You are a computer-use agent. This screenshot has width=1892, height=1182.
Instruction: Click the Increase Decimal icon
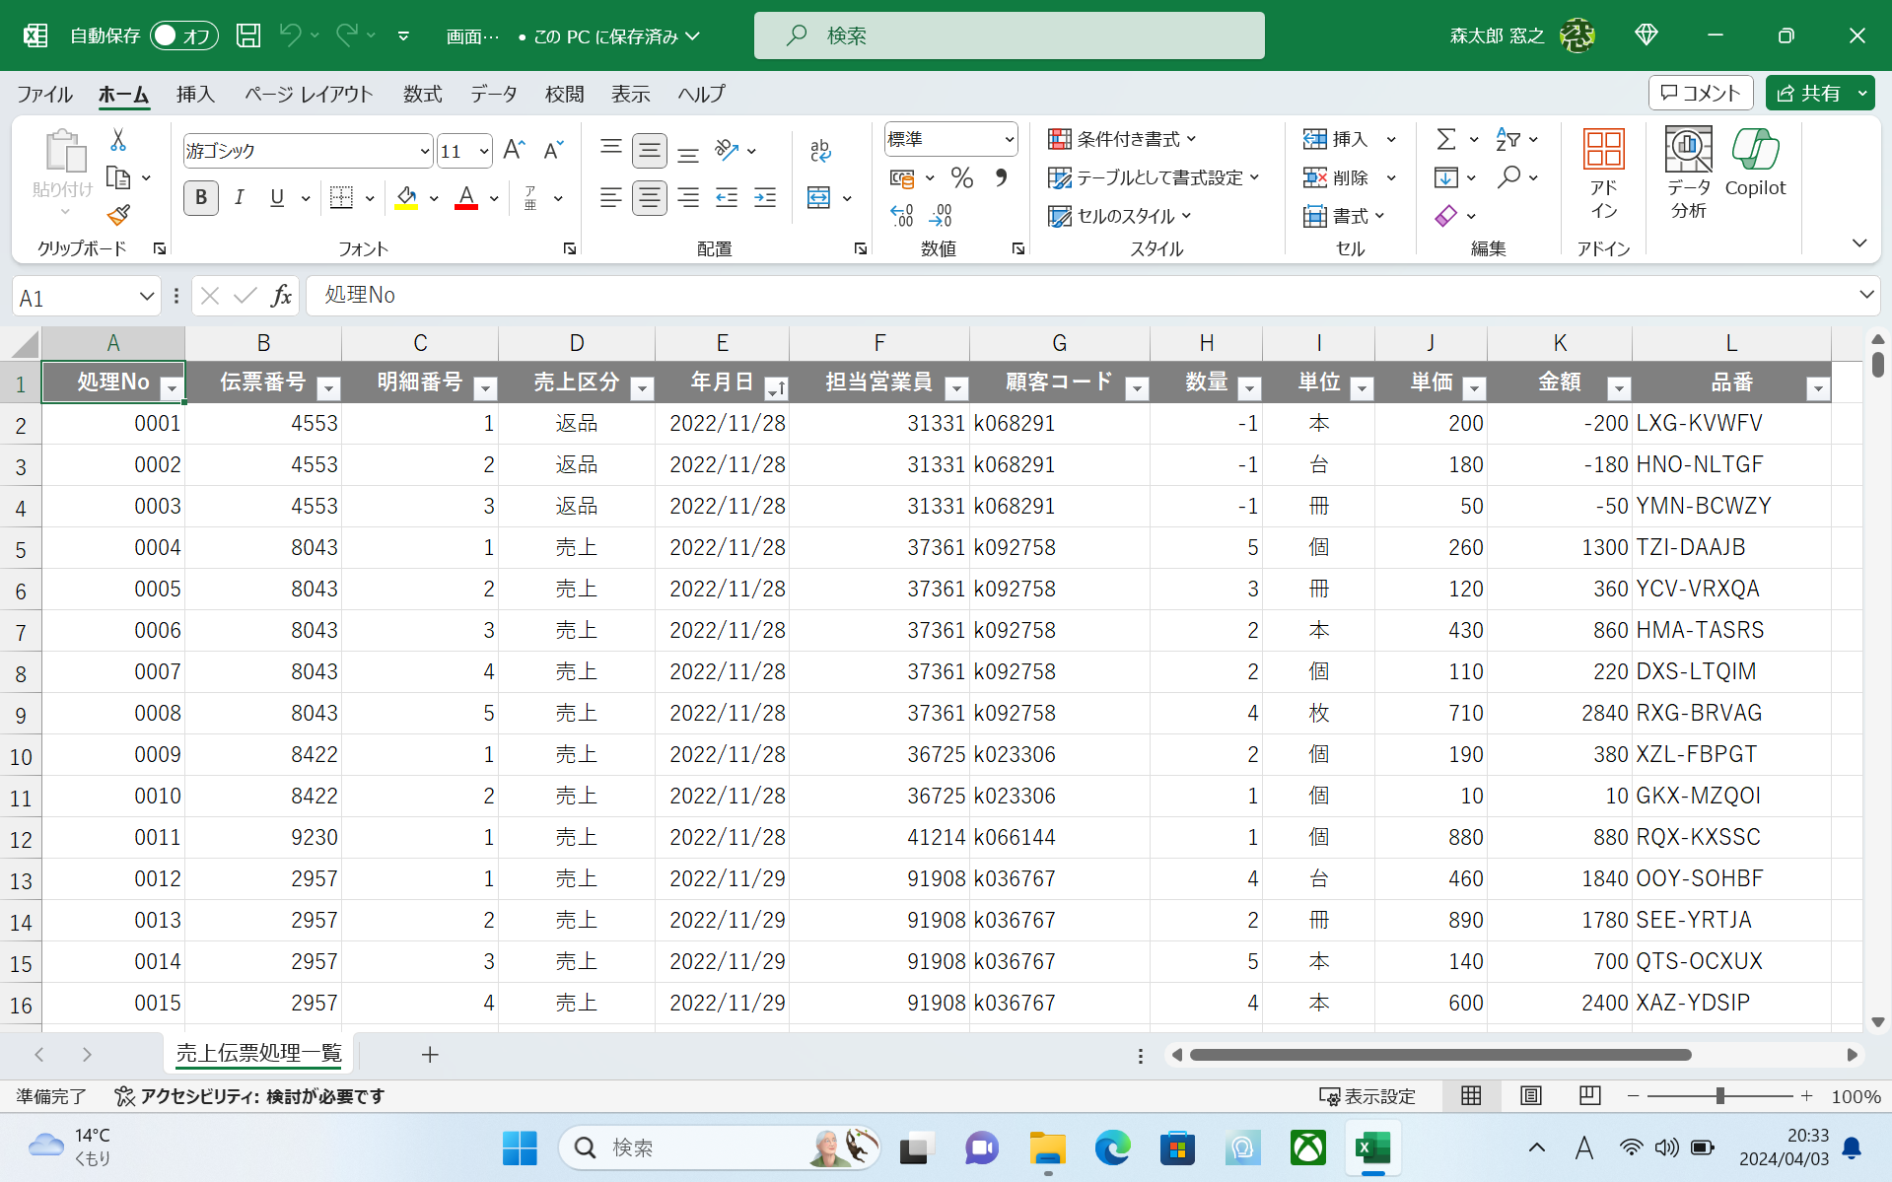click(902, 216)
